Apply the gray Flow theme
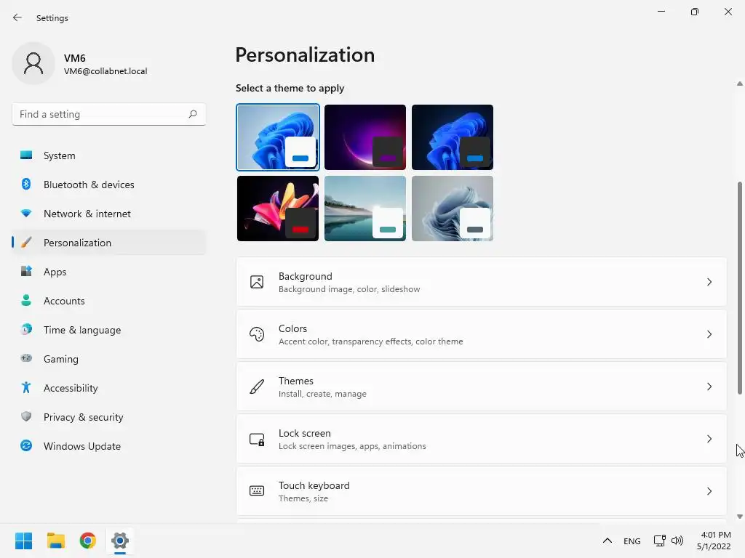745x558 pixels. 453,209
